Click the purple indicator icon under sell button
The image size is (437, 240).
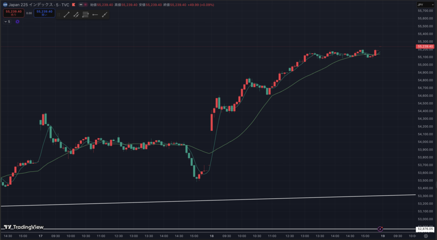tap(17, 21)
